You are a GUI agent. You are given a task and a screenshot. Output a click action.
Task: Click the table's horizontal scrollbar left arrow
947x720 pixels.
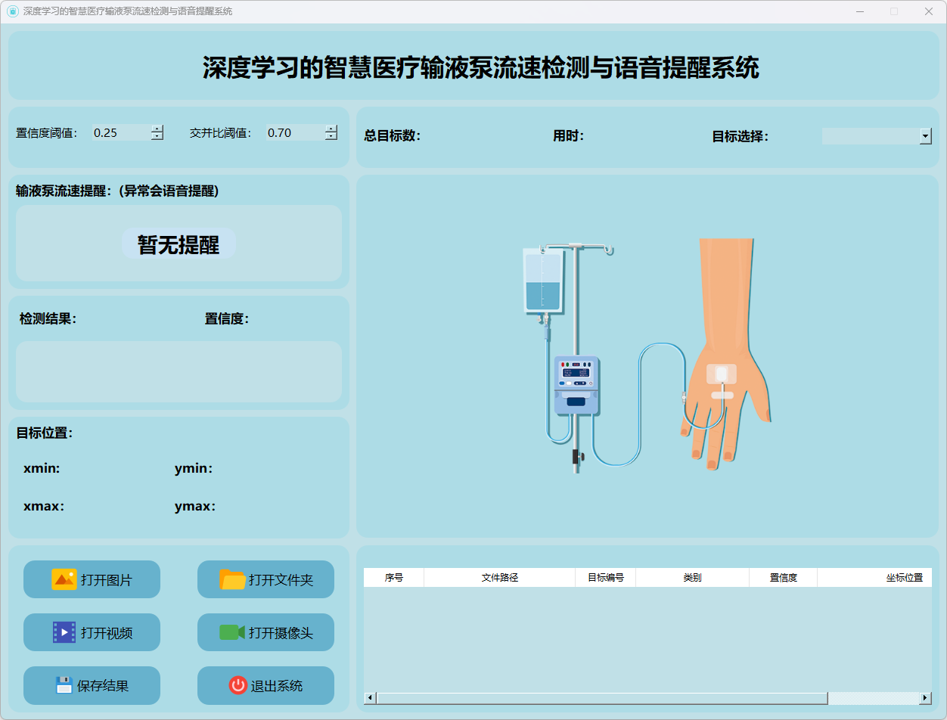click(370, 697)
